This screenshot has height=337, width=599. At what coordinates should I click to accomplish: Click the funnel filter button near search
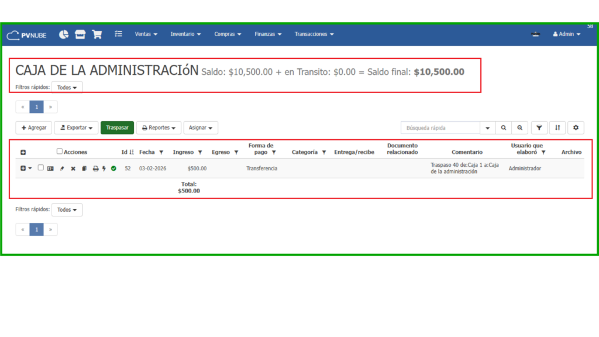(x=539, y=128)
